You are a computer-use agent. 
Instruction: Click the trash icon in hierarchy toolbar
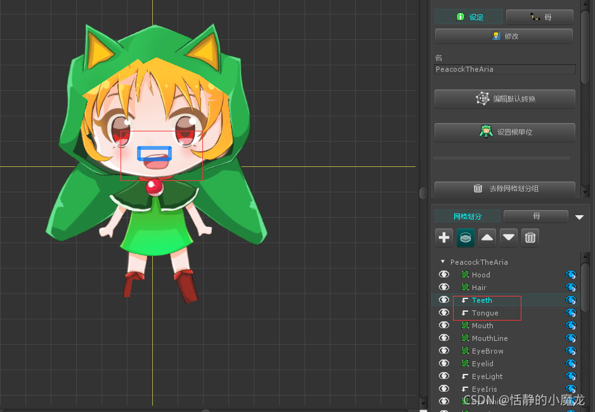pos(530,237)
